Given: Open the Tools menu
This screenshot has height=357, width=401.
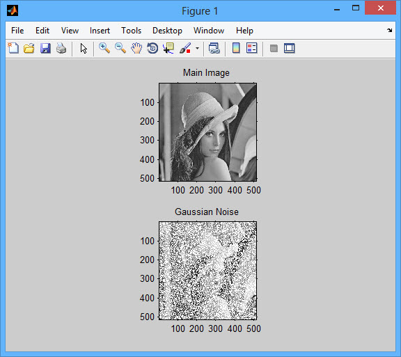Looking at the screenshot, I should [131, 31].
